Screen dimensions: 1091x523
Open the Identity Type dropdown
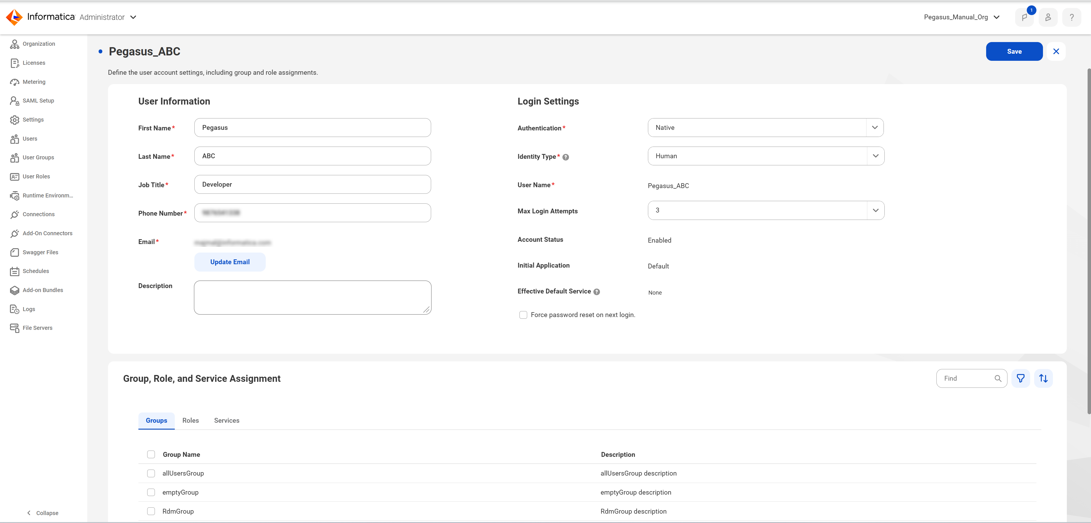766,156
